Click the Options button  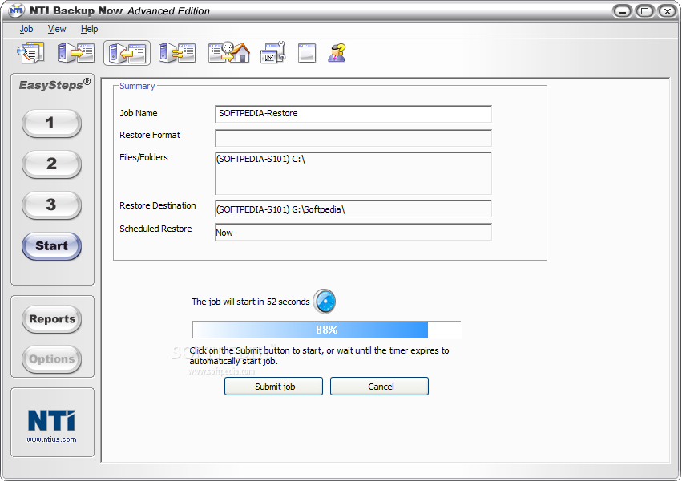[52, 359]
